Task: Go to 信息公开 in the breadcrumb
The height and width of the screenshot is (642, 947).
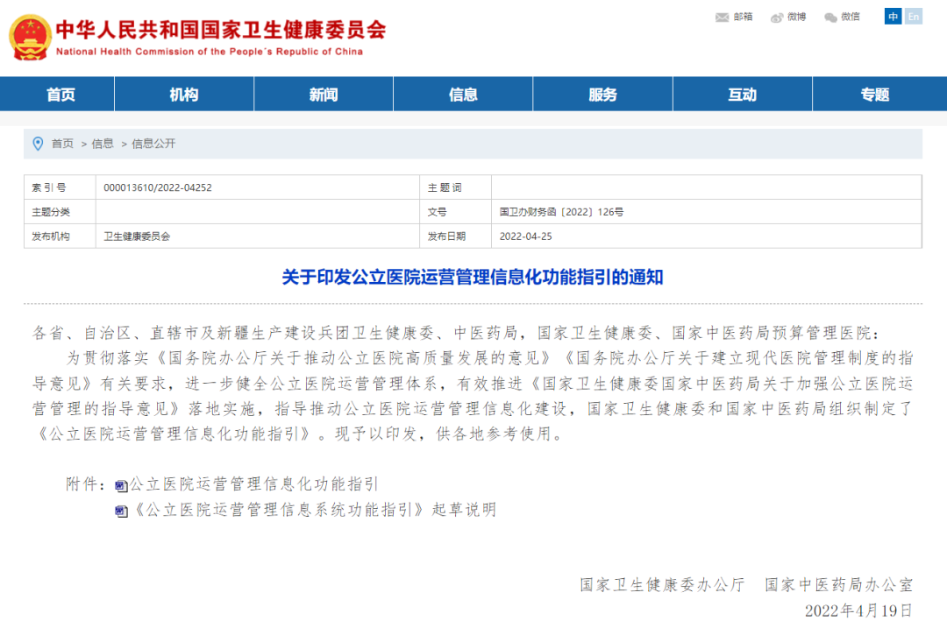Action: (153, 144)
